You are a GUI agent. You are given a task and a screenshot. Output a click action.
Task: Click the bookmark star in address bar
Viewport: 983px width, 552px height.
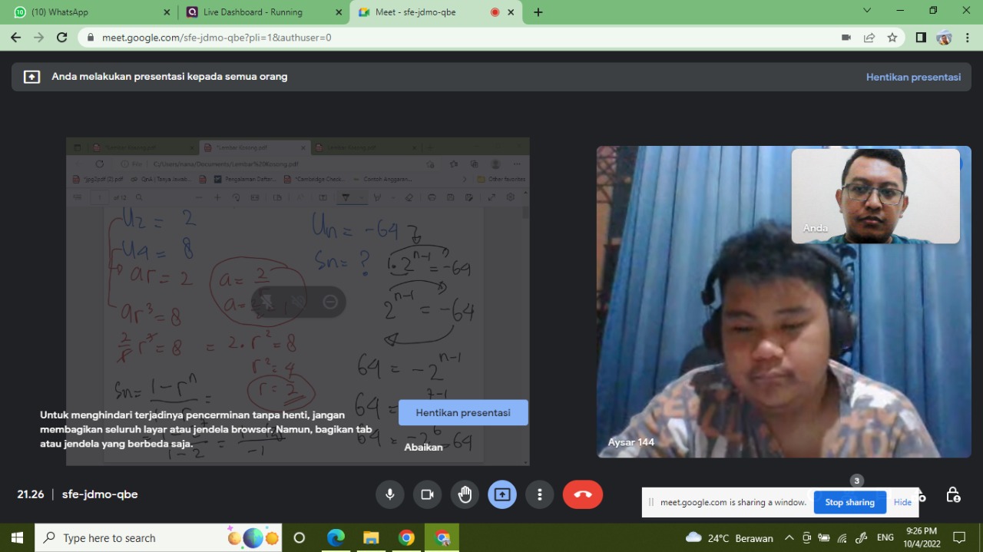892,37
